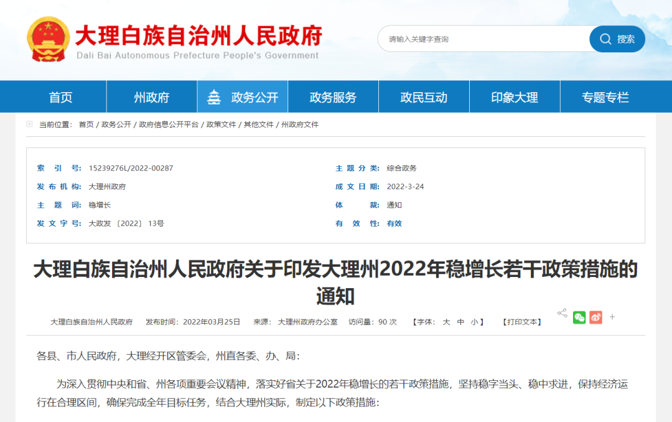The height and width of the screenshot is (422, 672).
Task: Click the date value 2022-3-24
Action: [406, 187]
